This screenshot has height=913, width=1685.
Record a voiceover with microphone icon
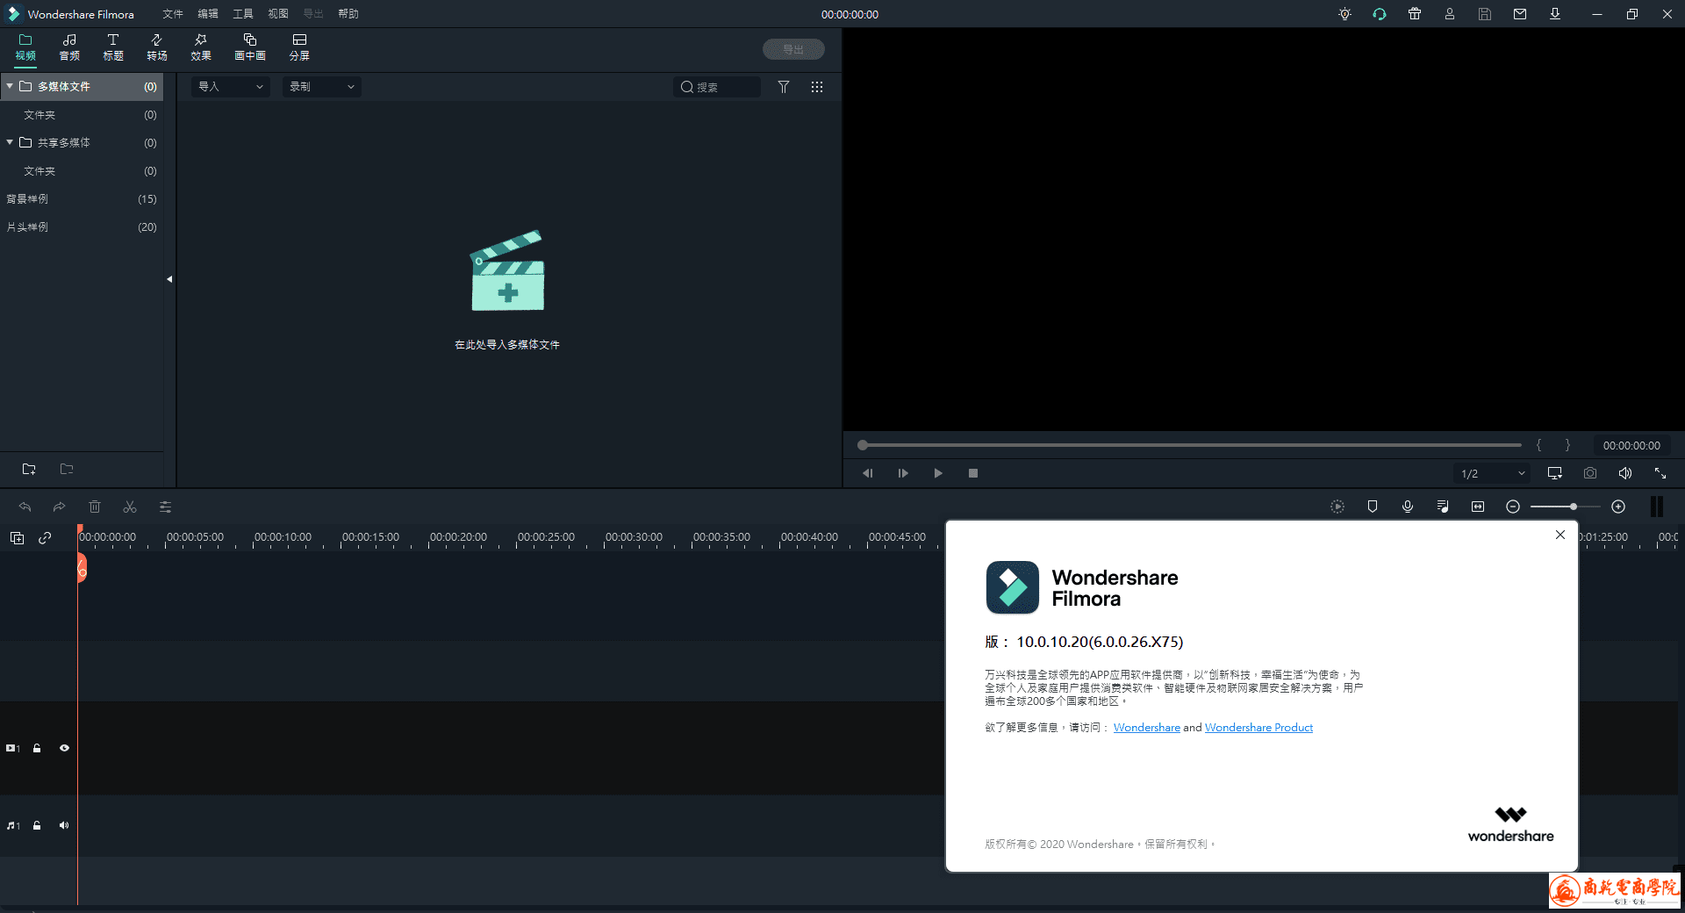point(1408,507)
